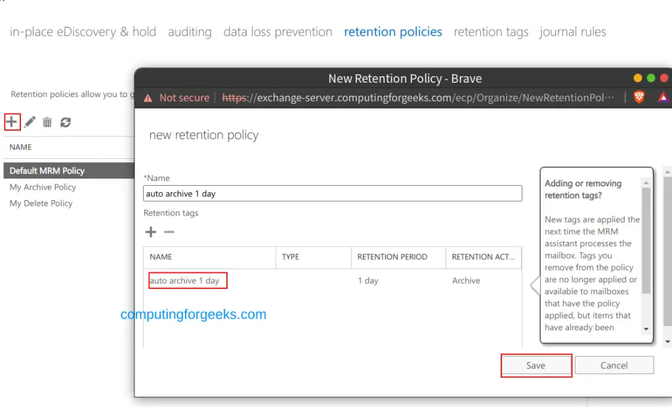
Task: Click the policy Name input field
Action: [333, 194]
